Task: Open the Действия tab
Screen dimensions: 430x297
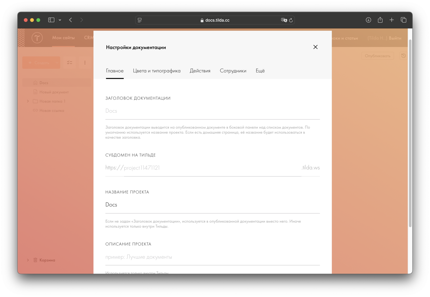Action: click(200, 71)
